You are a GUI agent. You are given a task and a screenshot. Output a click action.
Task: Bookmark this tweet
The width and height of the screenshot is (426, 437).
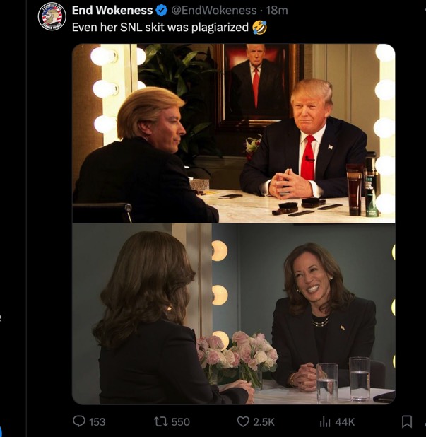[406, 421]
